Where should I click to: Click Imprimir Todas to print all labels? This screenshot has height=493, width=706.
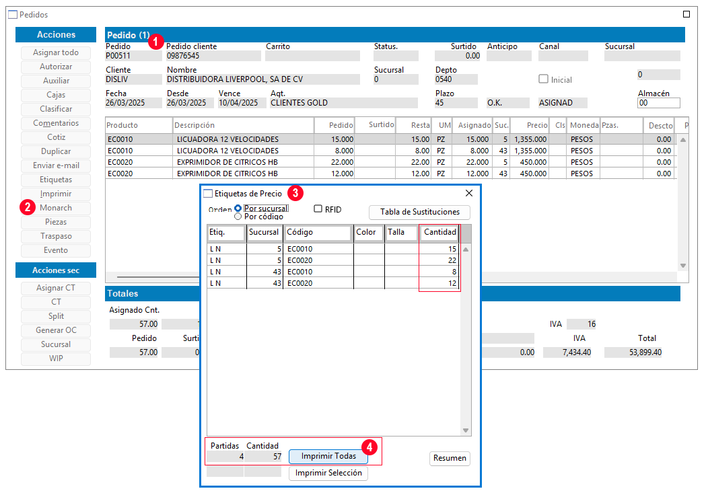(x=328, y=456)
